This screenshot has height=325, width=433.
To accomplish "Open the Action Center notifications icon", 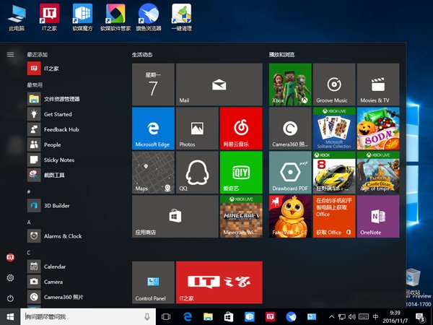I will (x=420, y=318).
